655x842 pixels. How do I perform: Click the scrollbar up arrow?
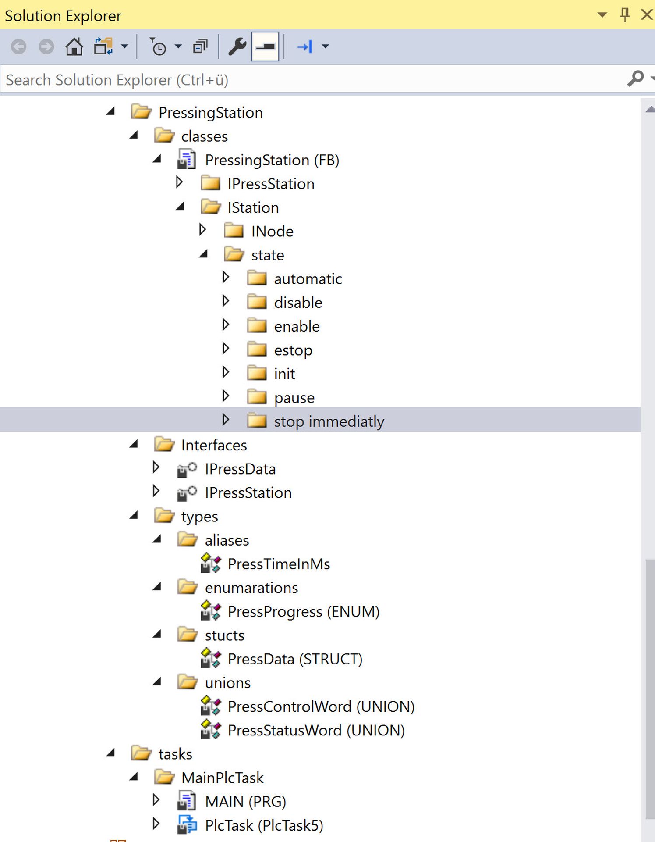(x=650, y=110)
